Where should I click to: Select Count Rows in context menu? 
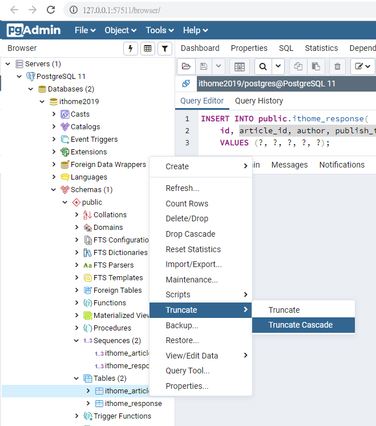point(201,204)
